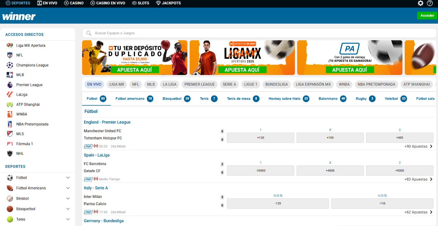Open the settings gear icon
This screenshot has width=438, height=226.
(x=421, y=3)
